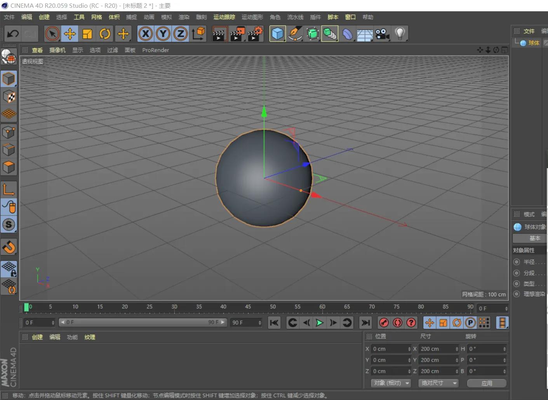Click the 应用 apply button
Viewport: 548px width, 400px height.
(487, 383)
